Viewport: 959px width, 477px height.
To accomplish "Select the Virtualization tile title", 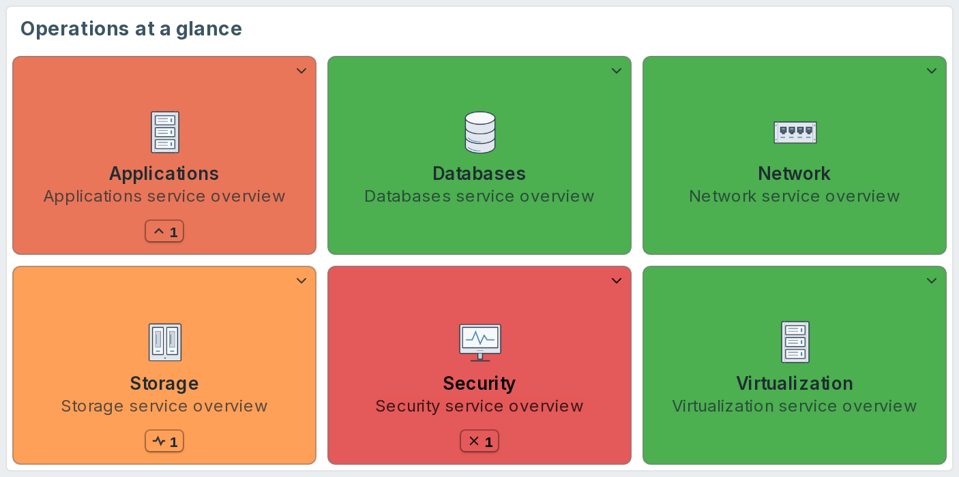I will 795,383.
